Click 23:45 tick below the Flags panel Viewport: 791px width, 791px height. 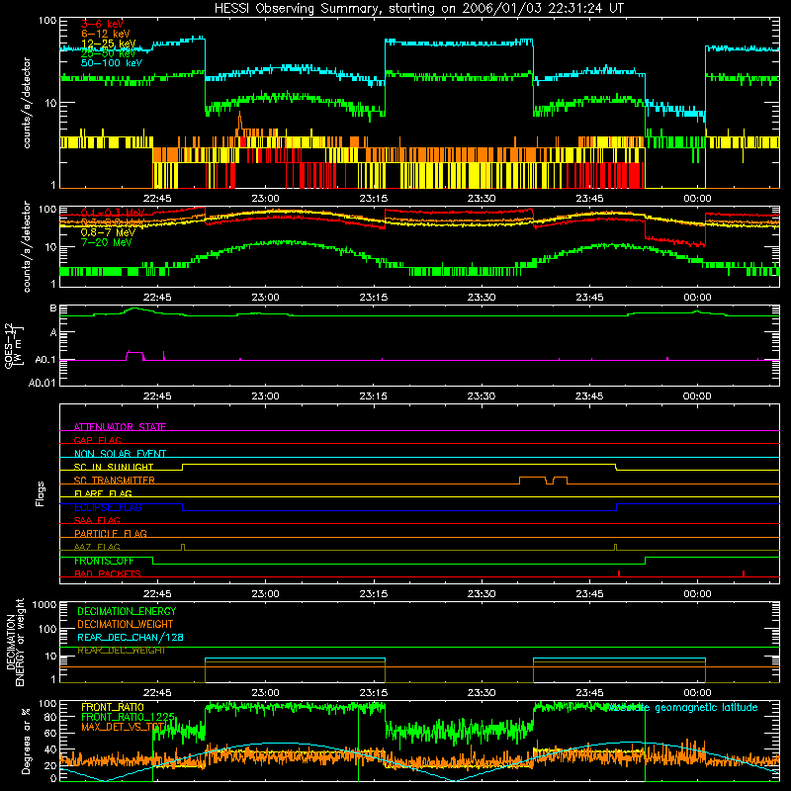[x=589, y=594]
